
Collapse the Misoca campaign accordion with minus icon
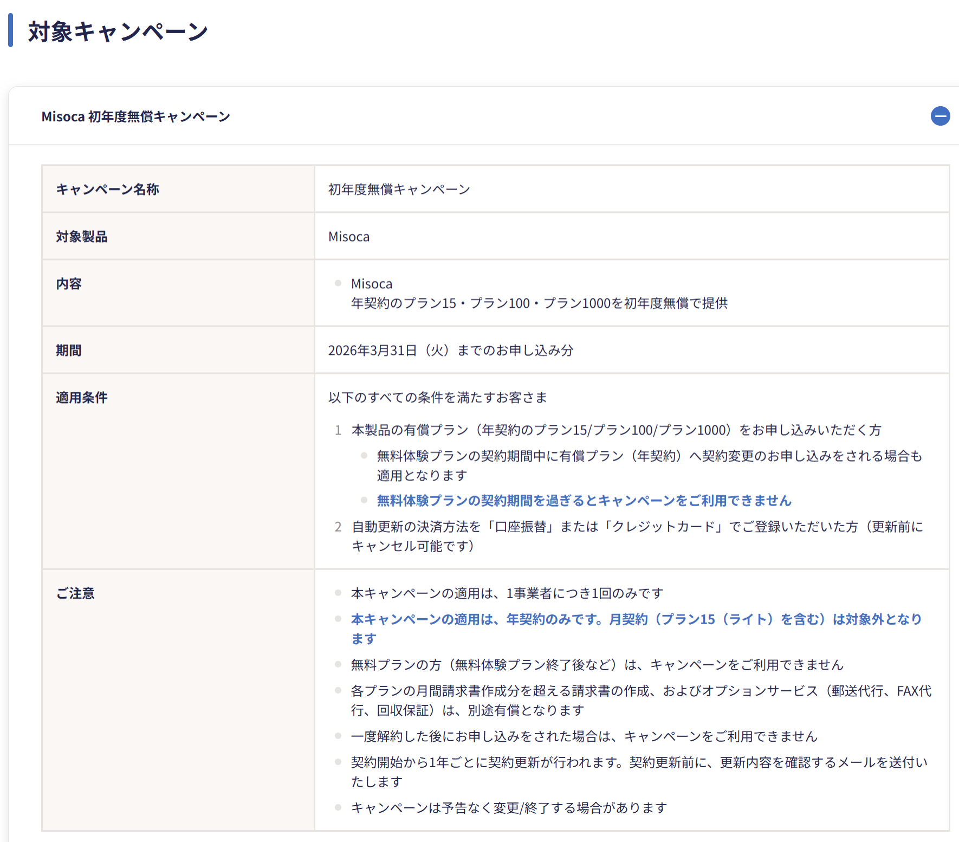pyautogui.click(x=940, y=116)
